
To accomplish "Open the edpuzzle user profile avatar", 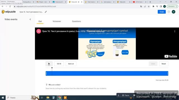I will tap(173, 12).
